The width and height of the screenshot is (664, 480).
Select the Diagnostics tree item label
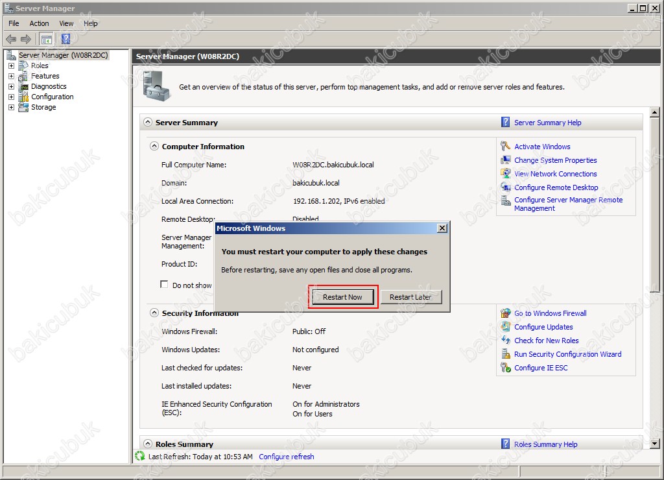[x=49, y=86]
